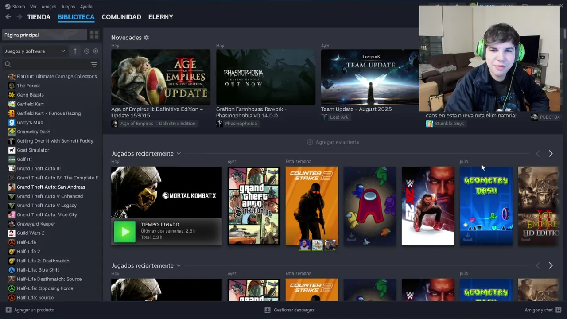Screen dimensions: 567x319
Task: Click library search input field
Action: click(x=50, y=64)
